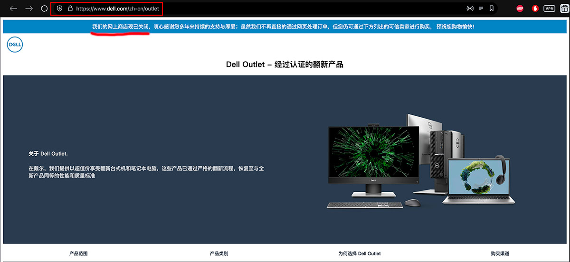This screenshot has height=262, width=570.
Task: Select the dell.com URL in the address bar
Action: 117,9
